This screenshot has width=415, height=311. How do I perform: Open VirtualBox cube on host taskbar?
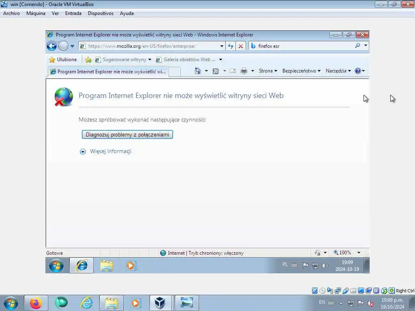click(160, 303)
